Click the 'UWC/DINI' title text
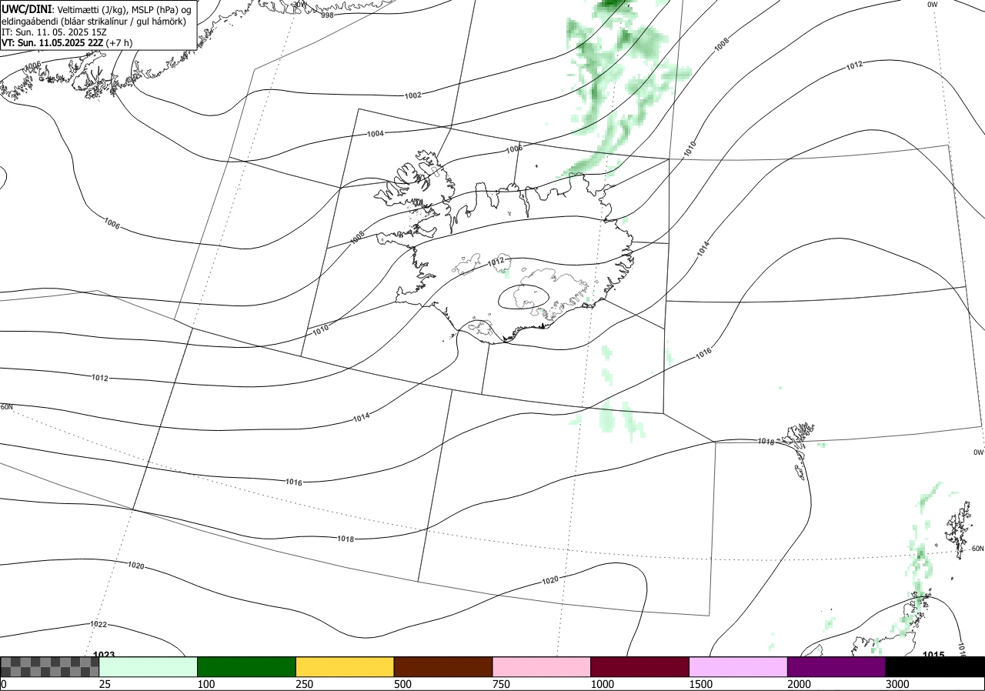985x691 pixels. tap(26, 8)
